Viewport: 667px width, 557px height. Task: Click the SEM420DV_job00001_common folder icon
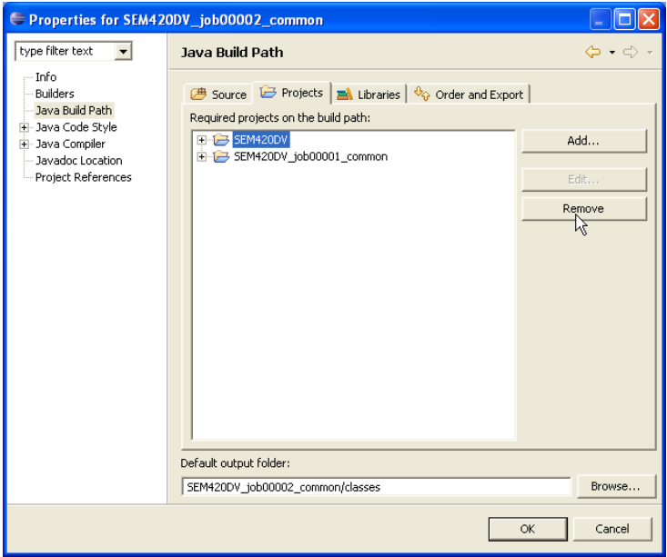[220, 156]
